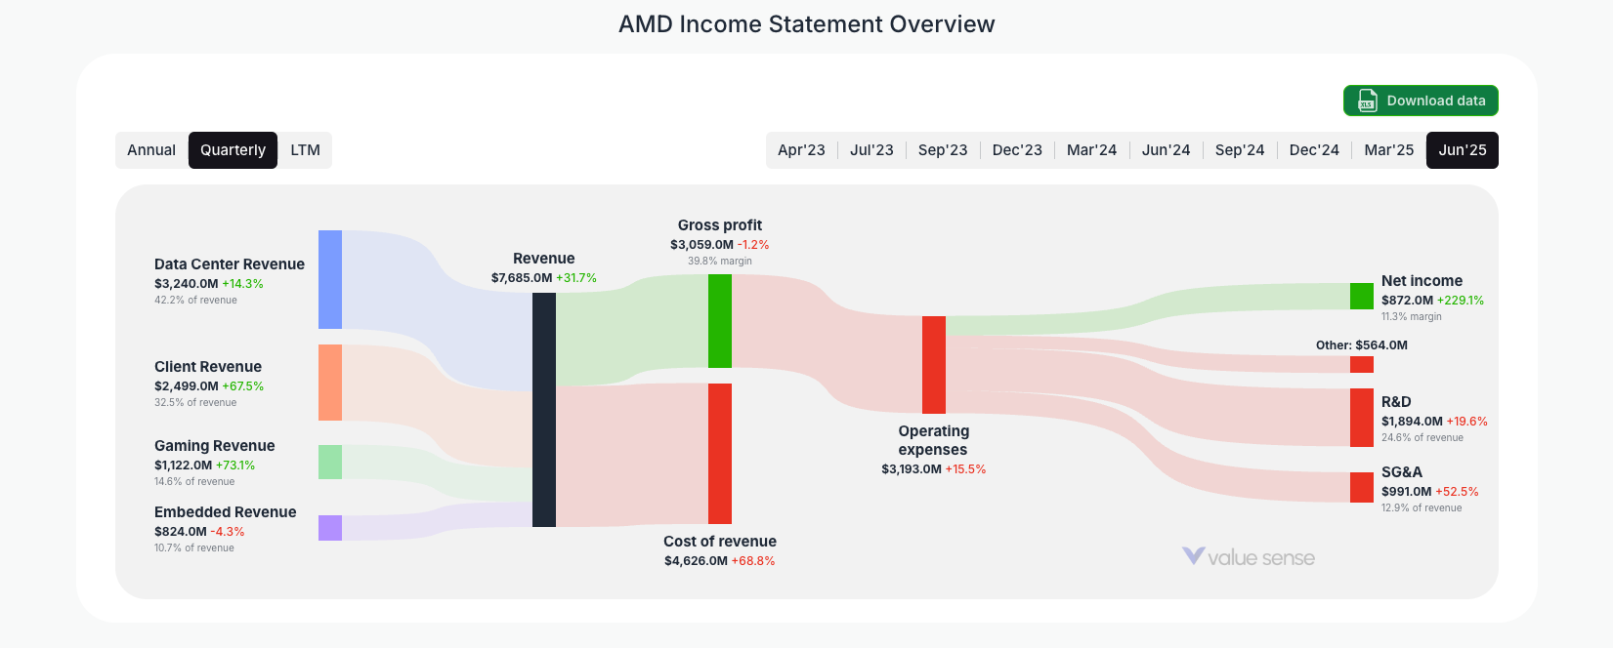Image resolution: width=1613 pixels, height=648 pixels.
Task: Open the Mar'24 quarter tab
Action: click(x=1091, y=149)
